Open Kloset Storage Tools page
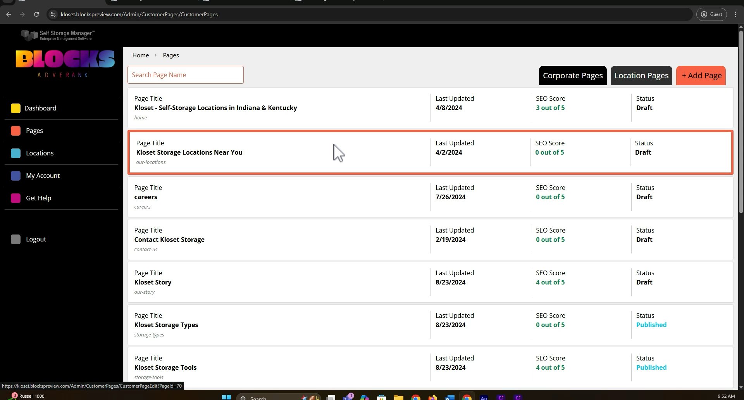Image resolution: width=744 pixels, height=400 pixels. pyautogui.click(x=165, y=367)
